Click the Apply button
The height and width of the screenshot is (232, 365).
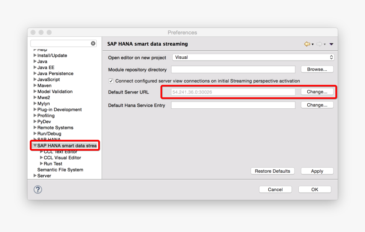[x=317, y=171]
